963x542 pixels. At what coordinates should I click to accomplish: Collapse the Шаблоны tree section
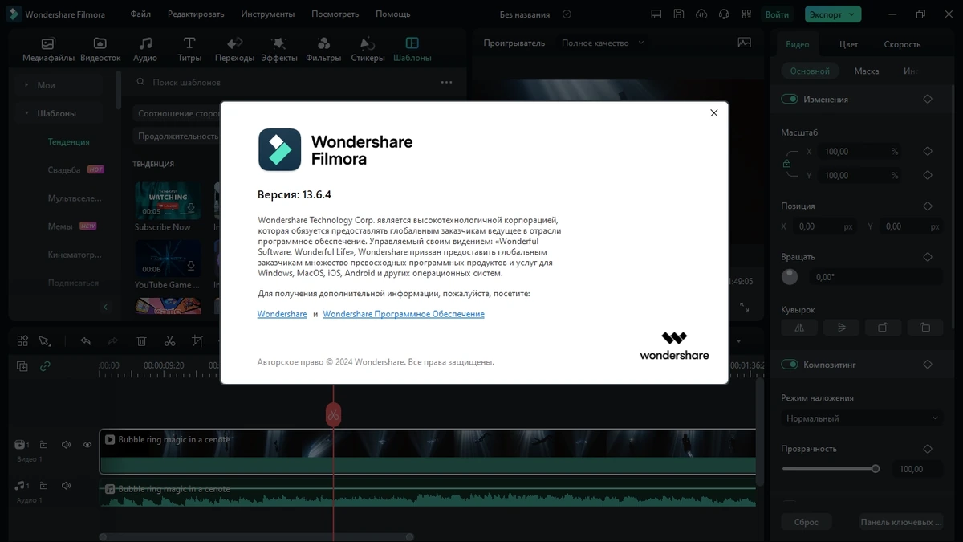(26, 113)
